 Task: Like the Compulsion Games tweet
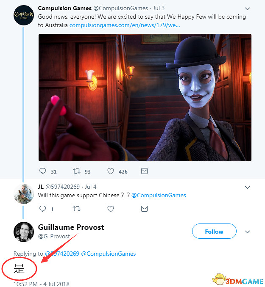(111, 171)
